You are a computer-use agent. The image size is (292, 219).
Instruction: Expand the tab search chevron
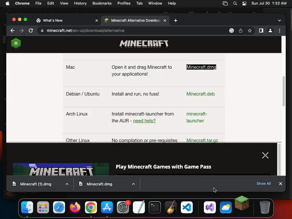[x=279, y=21]
